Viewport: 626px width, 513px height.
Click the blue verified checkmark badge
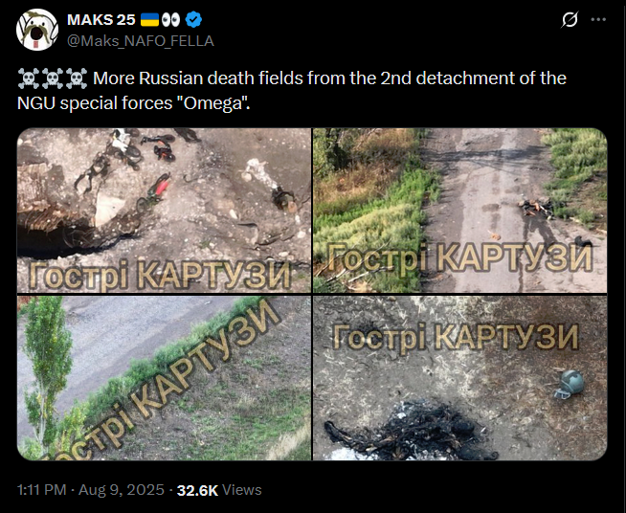(193, 19)
